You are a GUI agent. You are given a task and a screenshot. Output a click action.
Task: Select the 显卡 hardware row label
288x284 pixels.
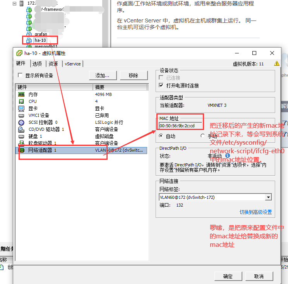[x=33, y=108]
